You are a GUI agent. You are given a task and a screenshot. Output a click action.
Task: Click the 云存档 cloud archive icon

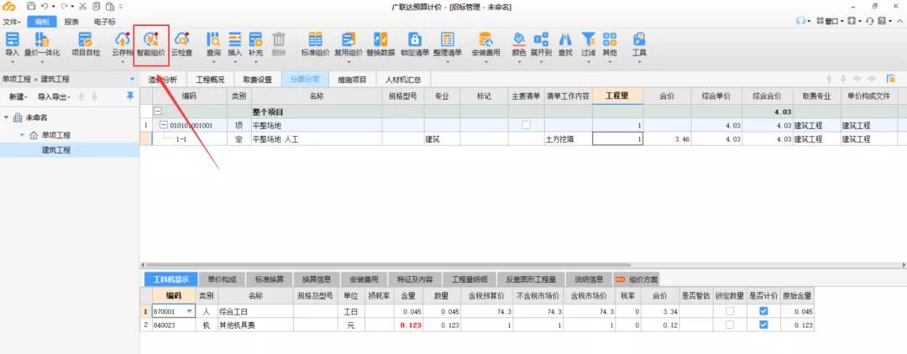(122, 39)
